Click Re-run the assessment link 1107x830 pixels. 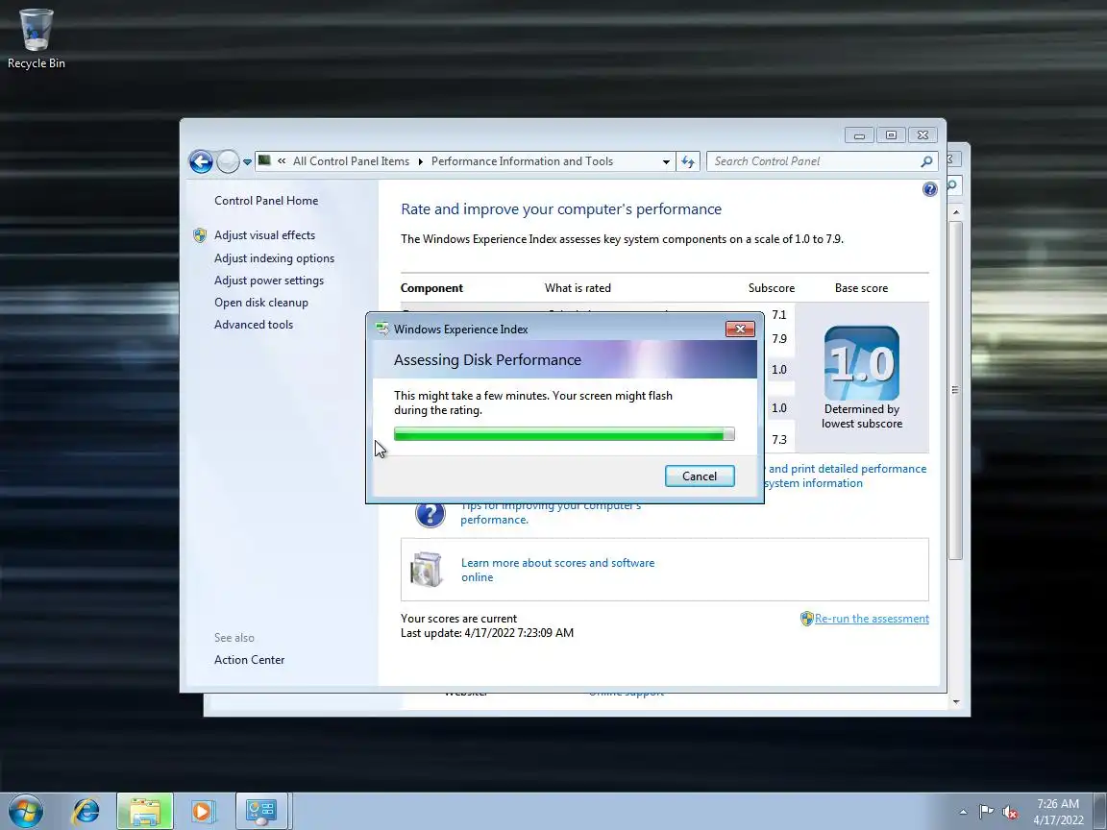click(872, 619)
